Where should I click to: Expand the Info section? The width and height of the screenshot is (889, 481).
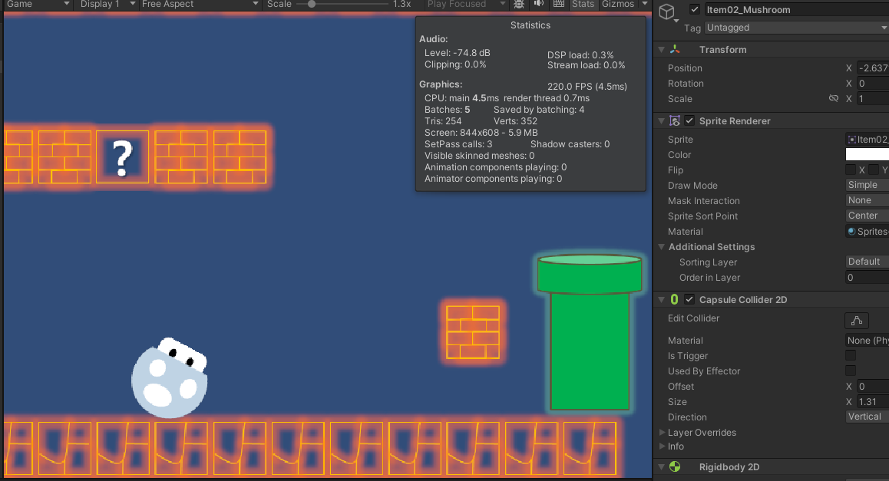point(662,446)
